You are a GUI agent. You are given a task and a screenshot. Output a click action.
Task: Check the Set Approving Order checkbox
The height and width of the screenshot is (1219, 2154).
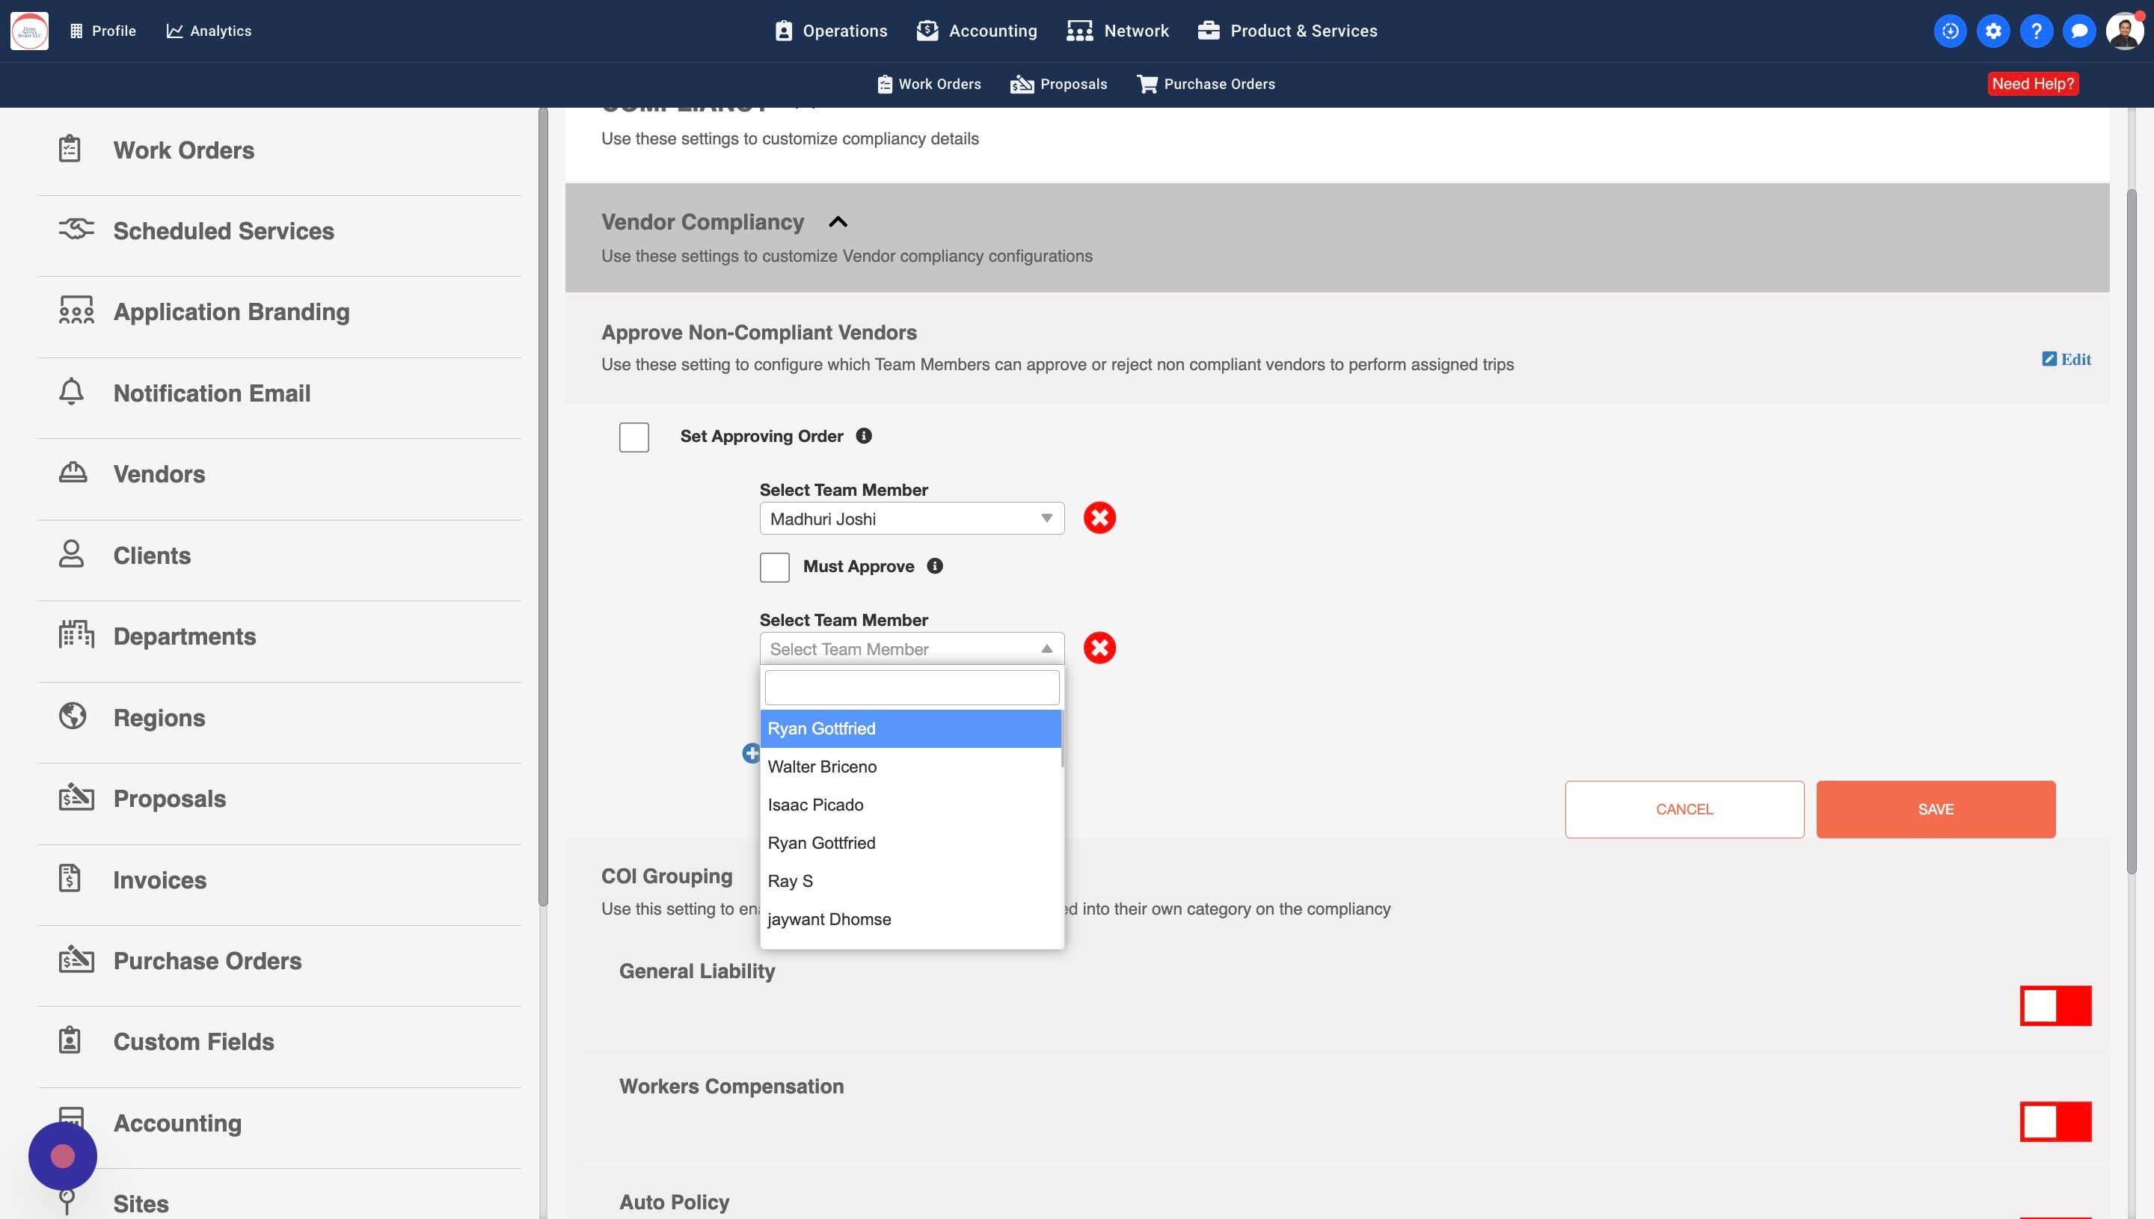[633, 437]
